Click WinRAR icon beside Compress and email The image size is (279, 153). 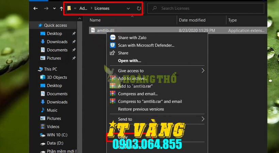point(113,93)
